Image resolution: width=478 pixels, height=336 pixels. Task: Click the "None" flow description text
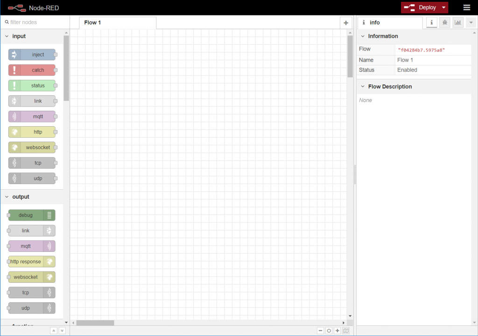366,100
